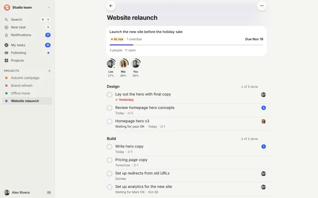
Task: Click the Projects grid icon
Action: pyautogui.click(x=6, y=60)
